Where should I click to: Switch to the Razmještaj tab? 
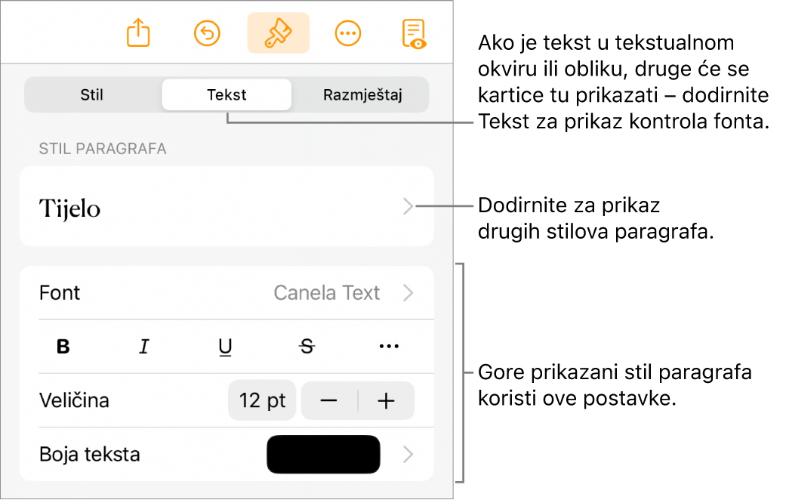click(x=362, y=95)
